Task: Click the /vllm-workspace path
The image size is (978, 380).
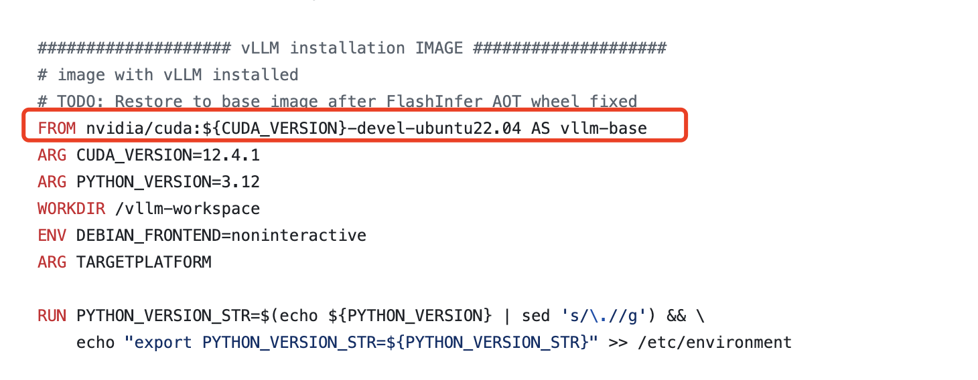Action: (x=188, y=209)
